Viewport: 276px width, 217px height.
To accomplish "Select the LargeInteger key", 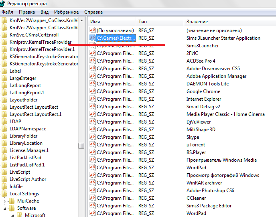I will (x=23, y=78).
